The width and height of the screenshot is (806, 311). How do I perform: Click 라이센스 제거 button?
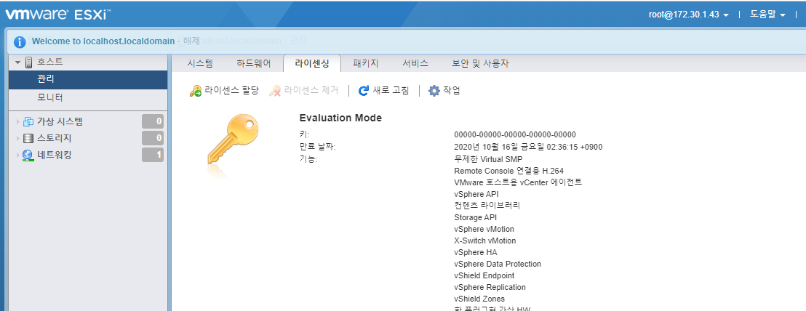pyautogui.click(x=304, y=91)
